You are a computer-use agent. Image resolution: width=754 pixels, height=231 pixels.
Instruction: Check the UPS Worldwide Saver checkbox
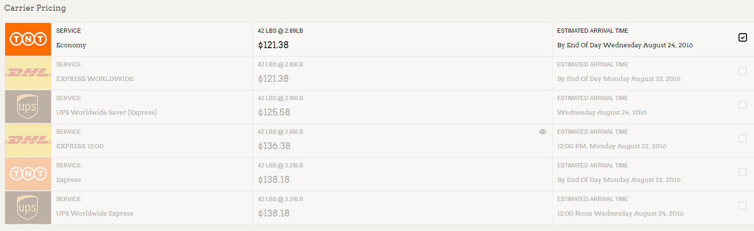[742, 105]
